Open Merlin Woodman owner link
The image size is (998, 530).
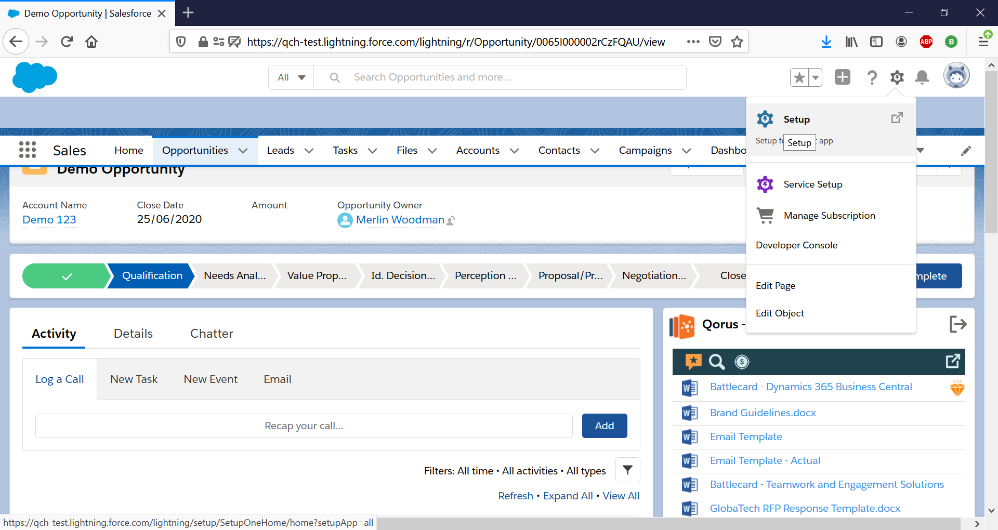pos(400,220)
